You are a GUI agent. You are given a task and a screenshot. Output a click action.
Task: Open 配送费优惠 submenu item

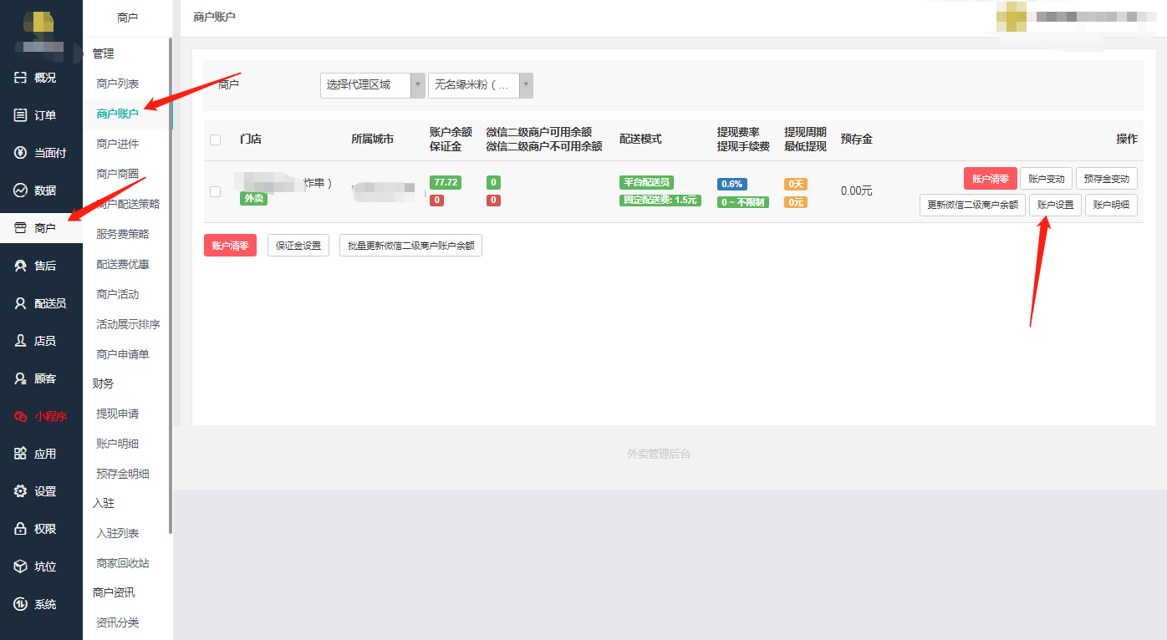tap(123, 264)
